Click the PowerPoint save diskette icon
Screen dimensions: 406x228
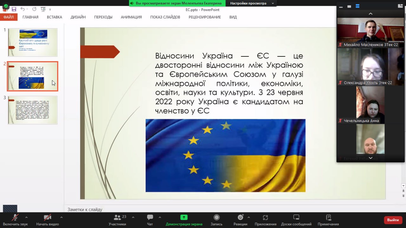coord(14,10)
